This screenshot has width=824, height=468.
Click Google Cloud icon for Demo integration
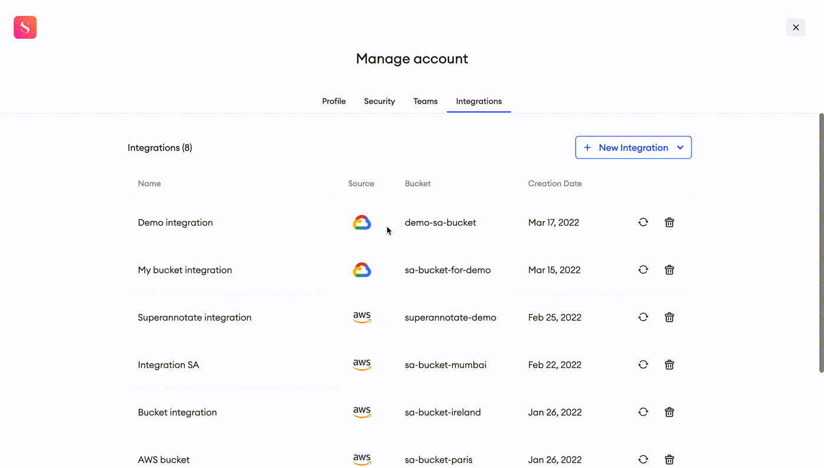(362, 222)
